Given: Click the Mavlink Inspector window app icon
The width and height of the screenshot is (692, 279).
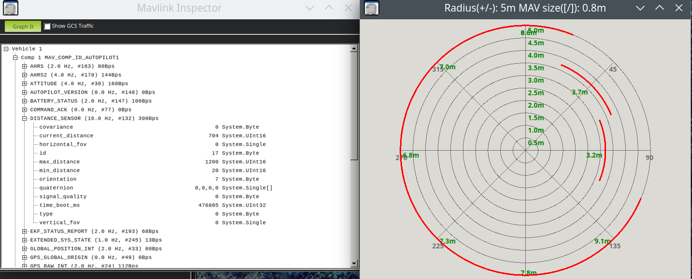Looking at the screenshot, I should (11, 8).
